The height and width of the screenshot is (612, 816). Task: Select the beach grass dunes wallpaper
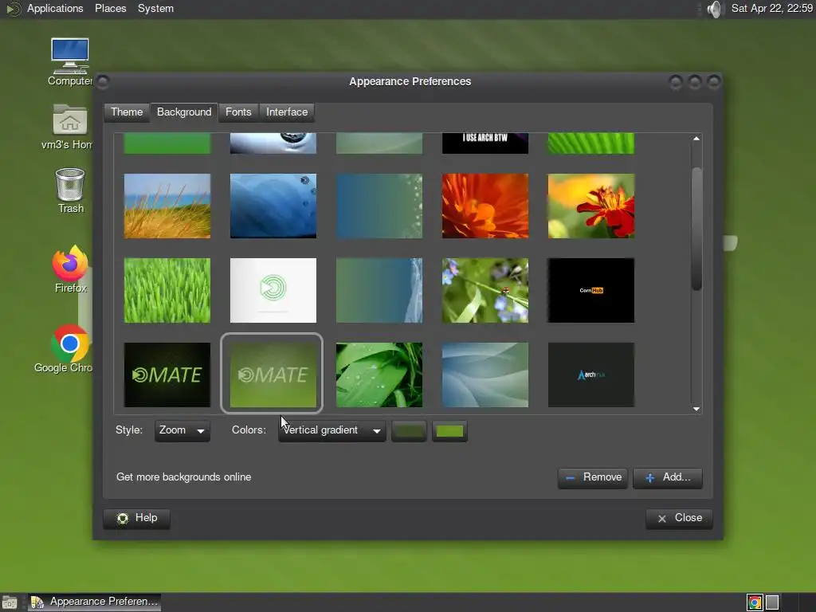[x=167, y=206]
